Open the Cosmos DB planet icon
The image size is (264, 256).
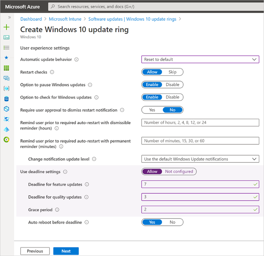6,119
